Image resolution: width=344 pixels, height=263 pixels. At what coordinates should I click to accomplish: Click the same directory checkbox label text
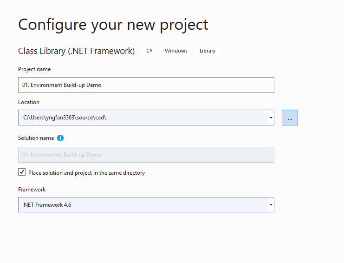pos(87,173)
